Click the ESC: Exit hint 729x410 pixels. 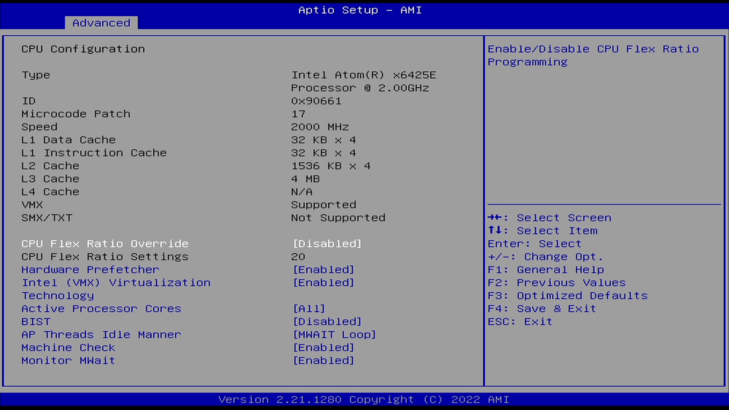tap(520, 322)
